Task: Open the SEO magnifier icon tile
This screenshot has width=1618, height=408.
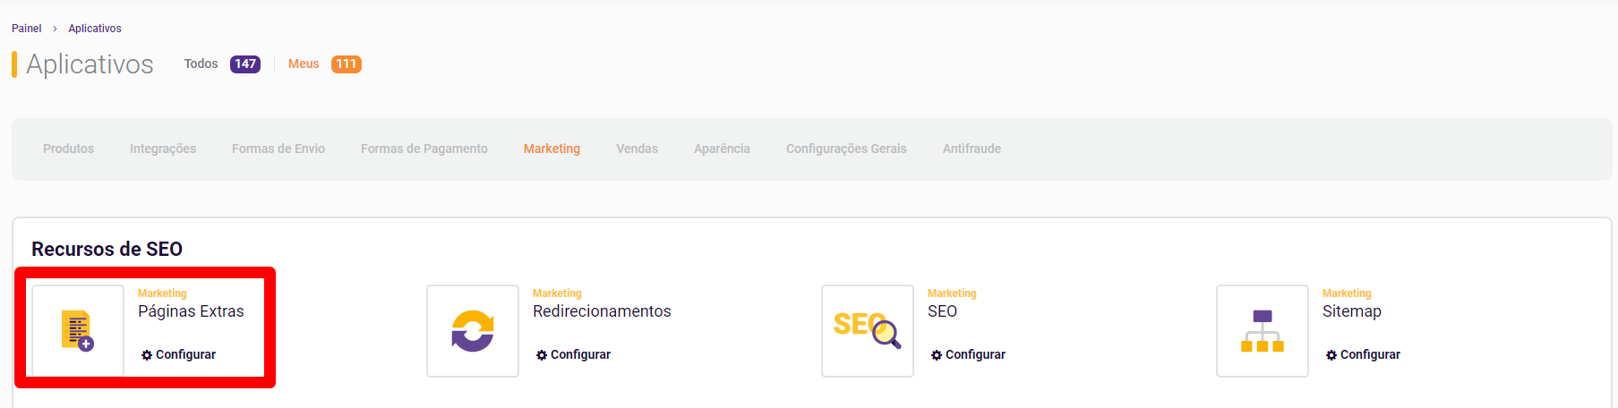Action: pos(868,331)
